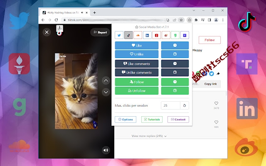266x166 pixels.
Task: Open the schedule clock beside the green Follow button
Action: point(175,82)
